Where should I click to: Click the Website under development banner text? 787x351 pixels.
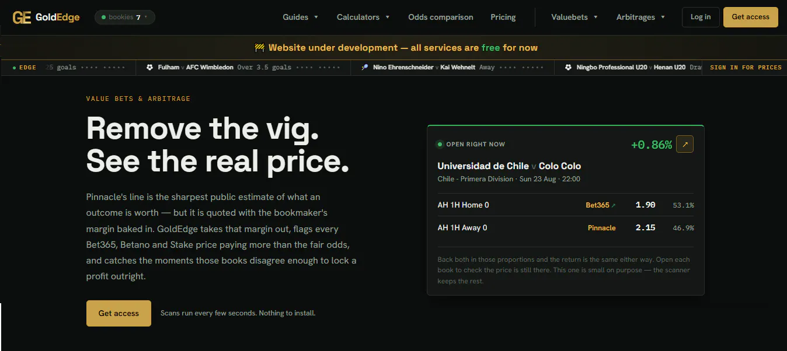(x=403, y=48)
